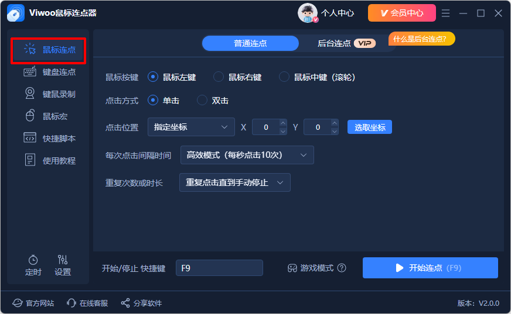Decrease the X coordinate with down arrow
Image resolution: width=511 pixels, height=314 pixels.
tap(283, 131)
